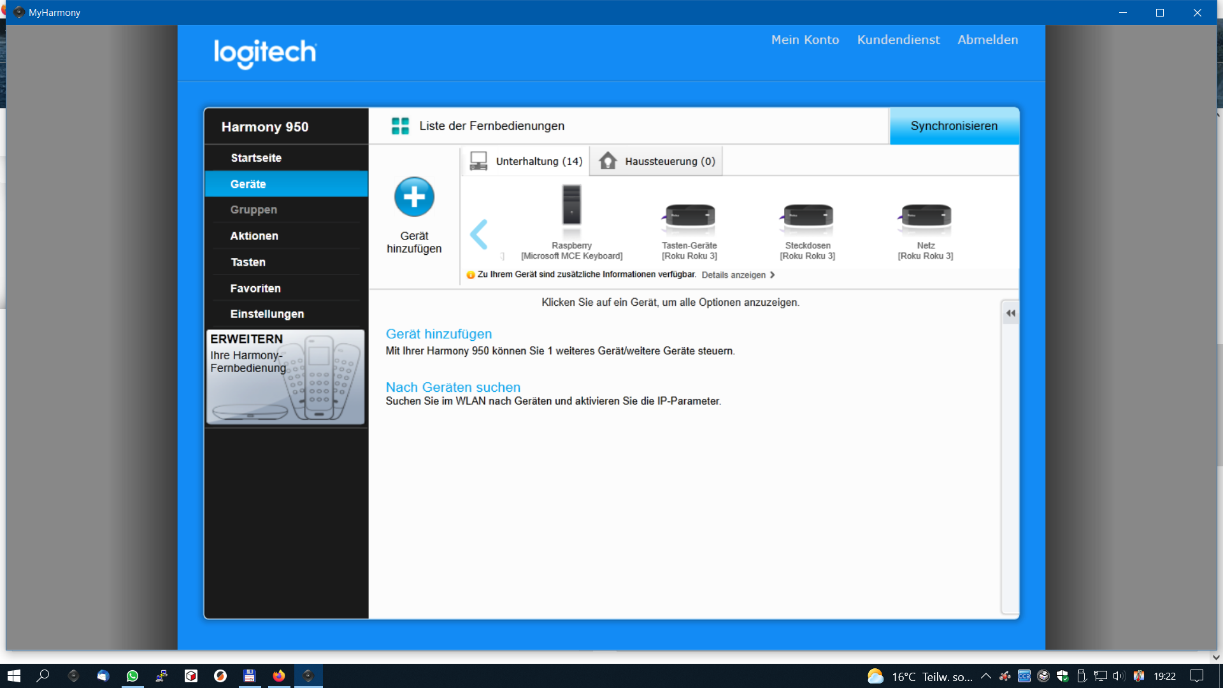Switch to the Haussteuerung (0) tab
Viewport: 1223px width, 688px height.
[x=657, y=161]
